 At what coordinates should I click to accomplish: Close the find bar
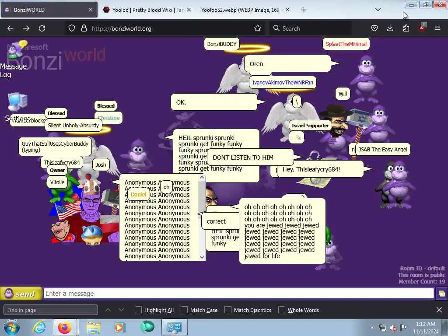[439, 310]
